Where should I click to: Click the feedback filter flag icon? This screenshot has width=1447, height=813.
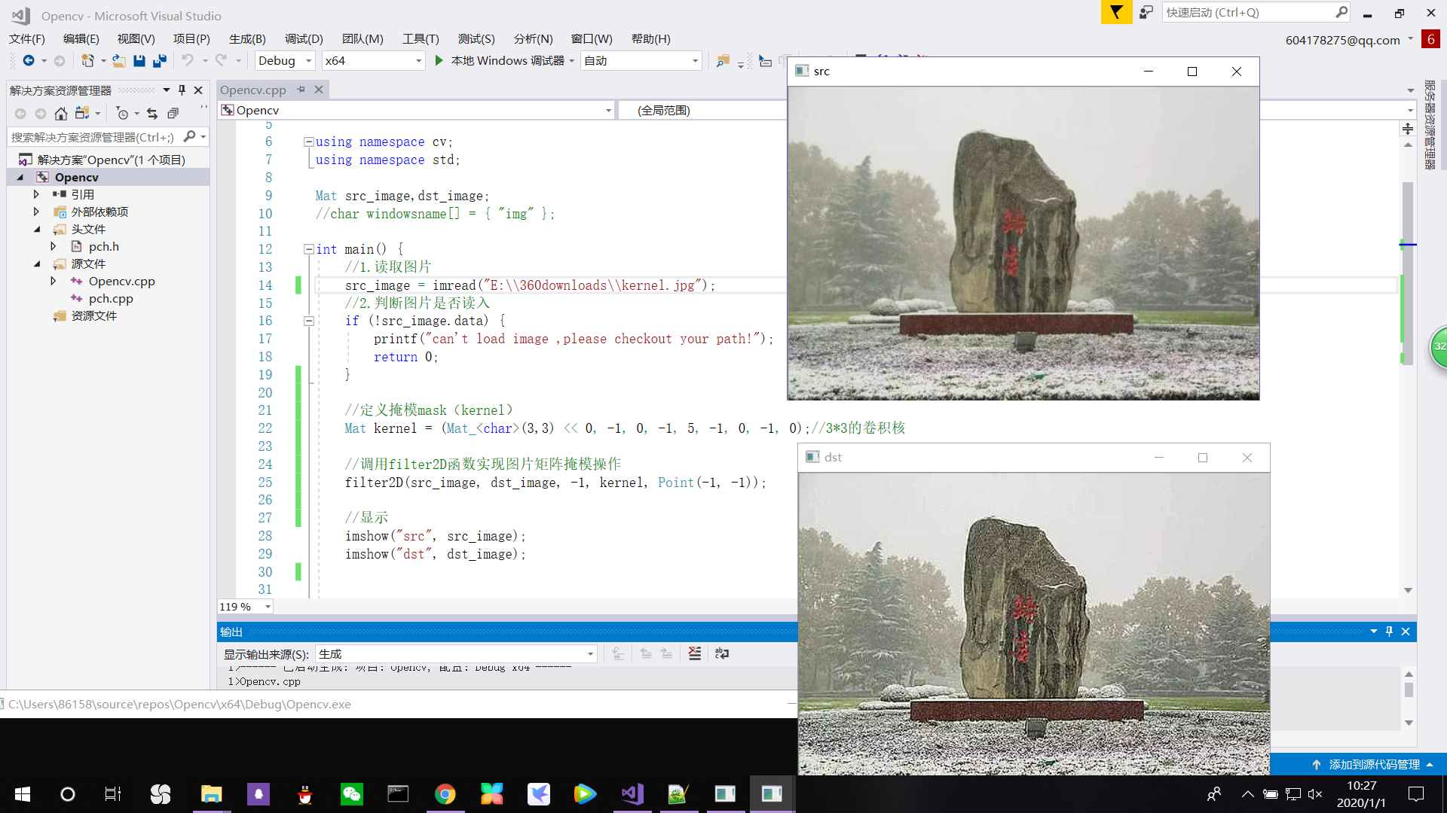[1116, 12]
